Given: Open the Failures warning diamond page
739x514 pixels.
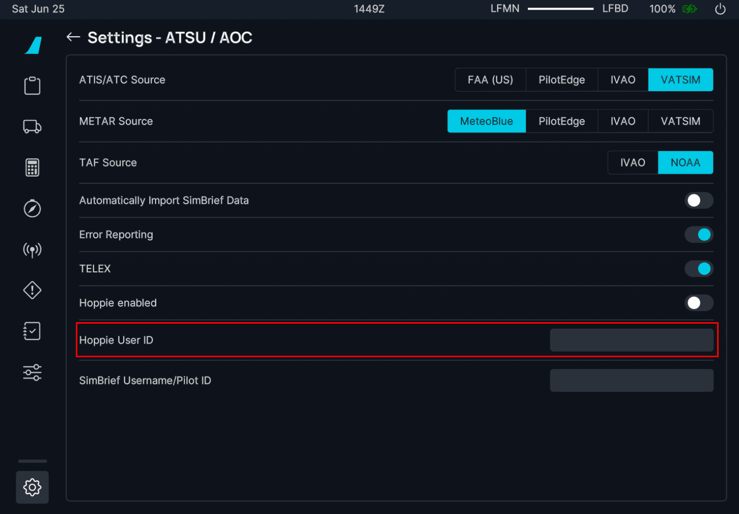Looking at the screenshot, I should (32, 291).
